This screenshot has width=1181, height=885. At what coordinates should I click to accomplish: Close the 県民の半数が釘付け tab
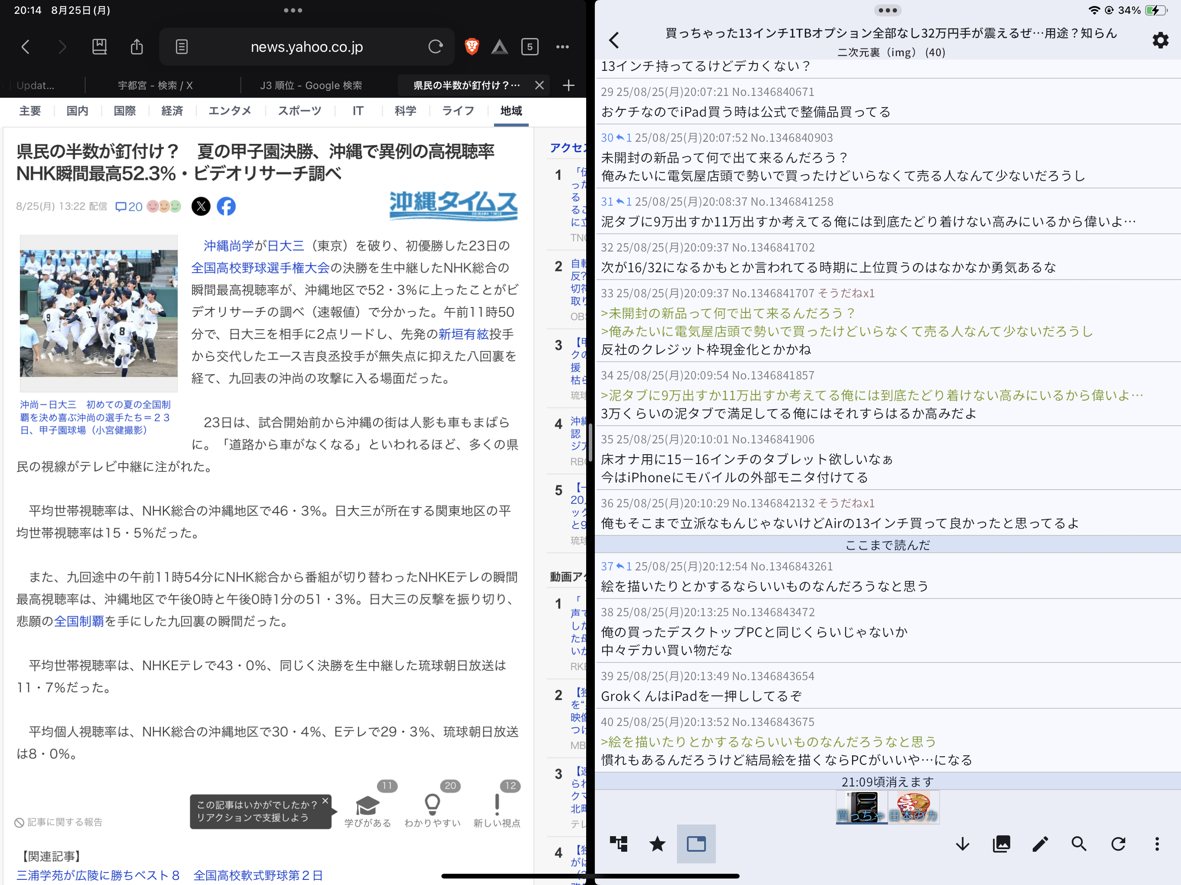coord(539,86)
